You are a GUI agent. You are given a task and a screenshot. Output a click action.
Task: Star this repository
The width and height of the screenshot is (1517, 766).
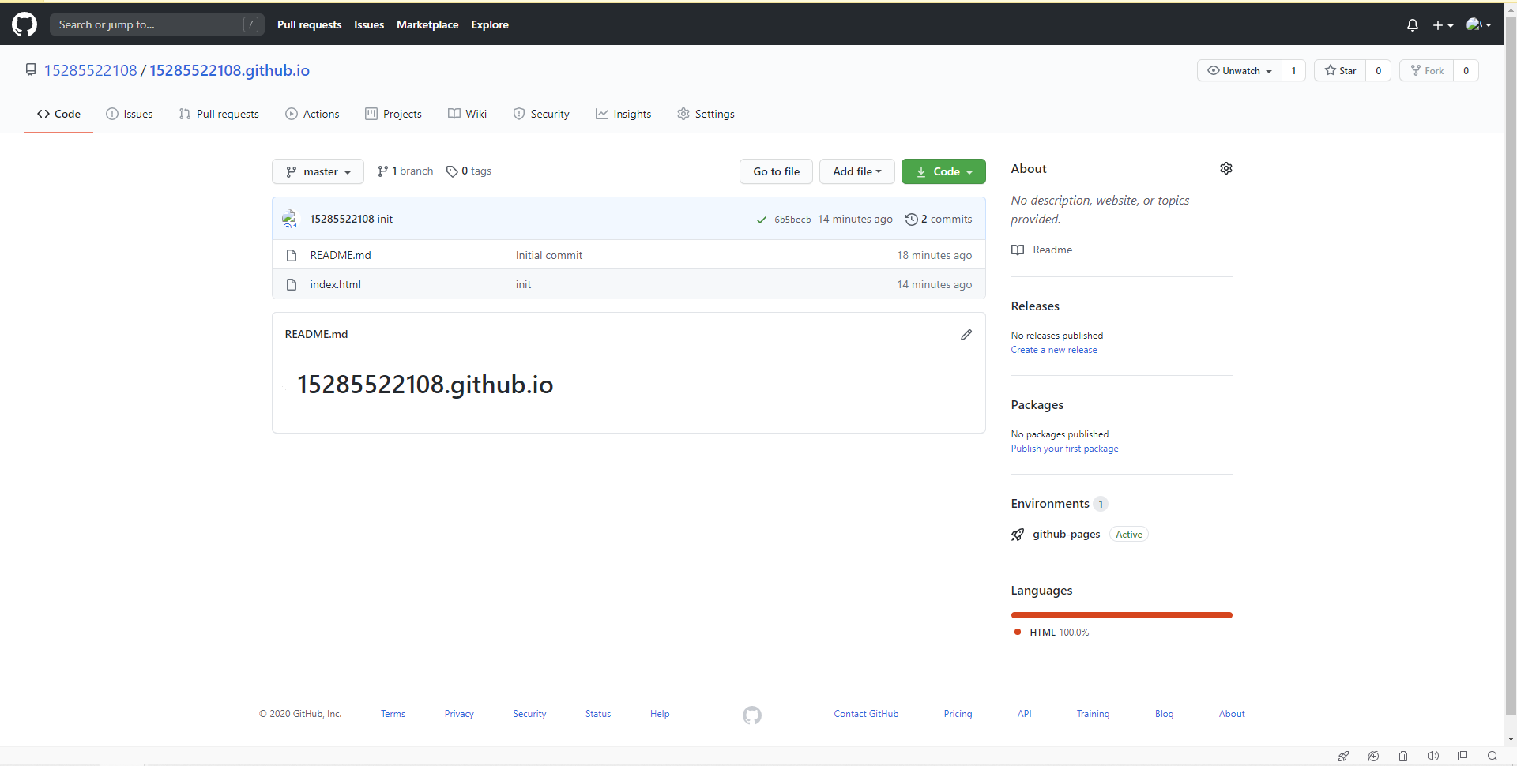pos(1340,70)
